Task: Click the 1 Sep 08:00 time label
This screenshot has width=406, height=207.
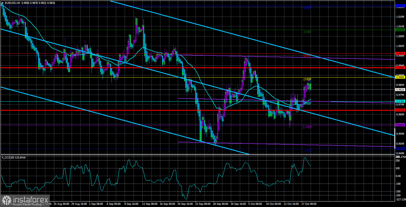Action: (95, 204)
